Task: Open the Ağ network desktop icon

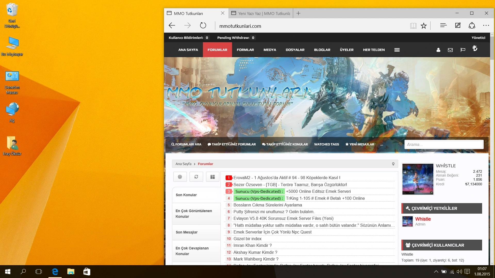Action: (x=12, y=112)
